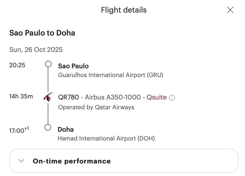Screen dimensions: 245x176
Task: Click the Qsuite link
Action: tap(157, 97)
